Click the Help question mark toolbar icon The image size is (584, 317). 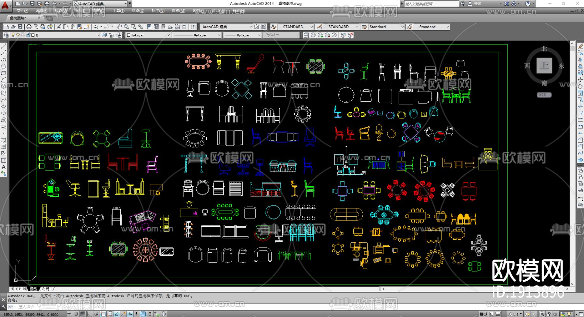pyautogui.click(x=193, y=27)
